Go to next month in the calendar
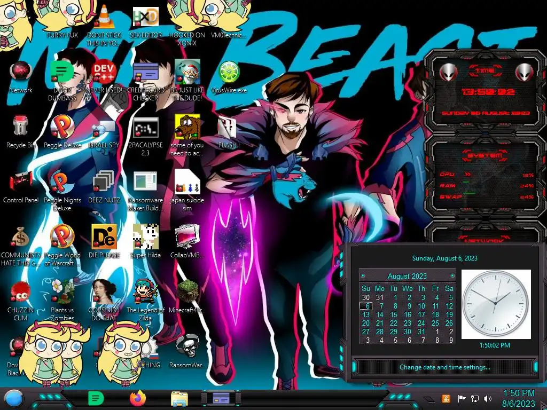 tap(452, 276)
